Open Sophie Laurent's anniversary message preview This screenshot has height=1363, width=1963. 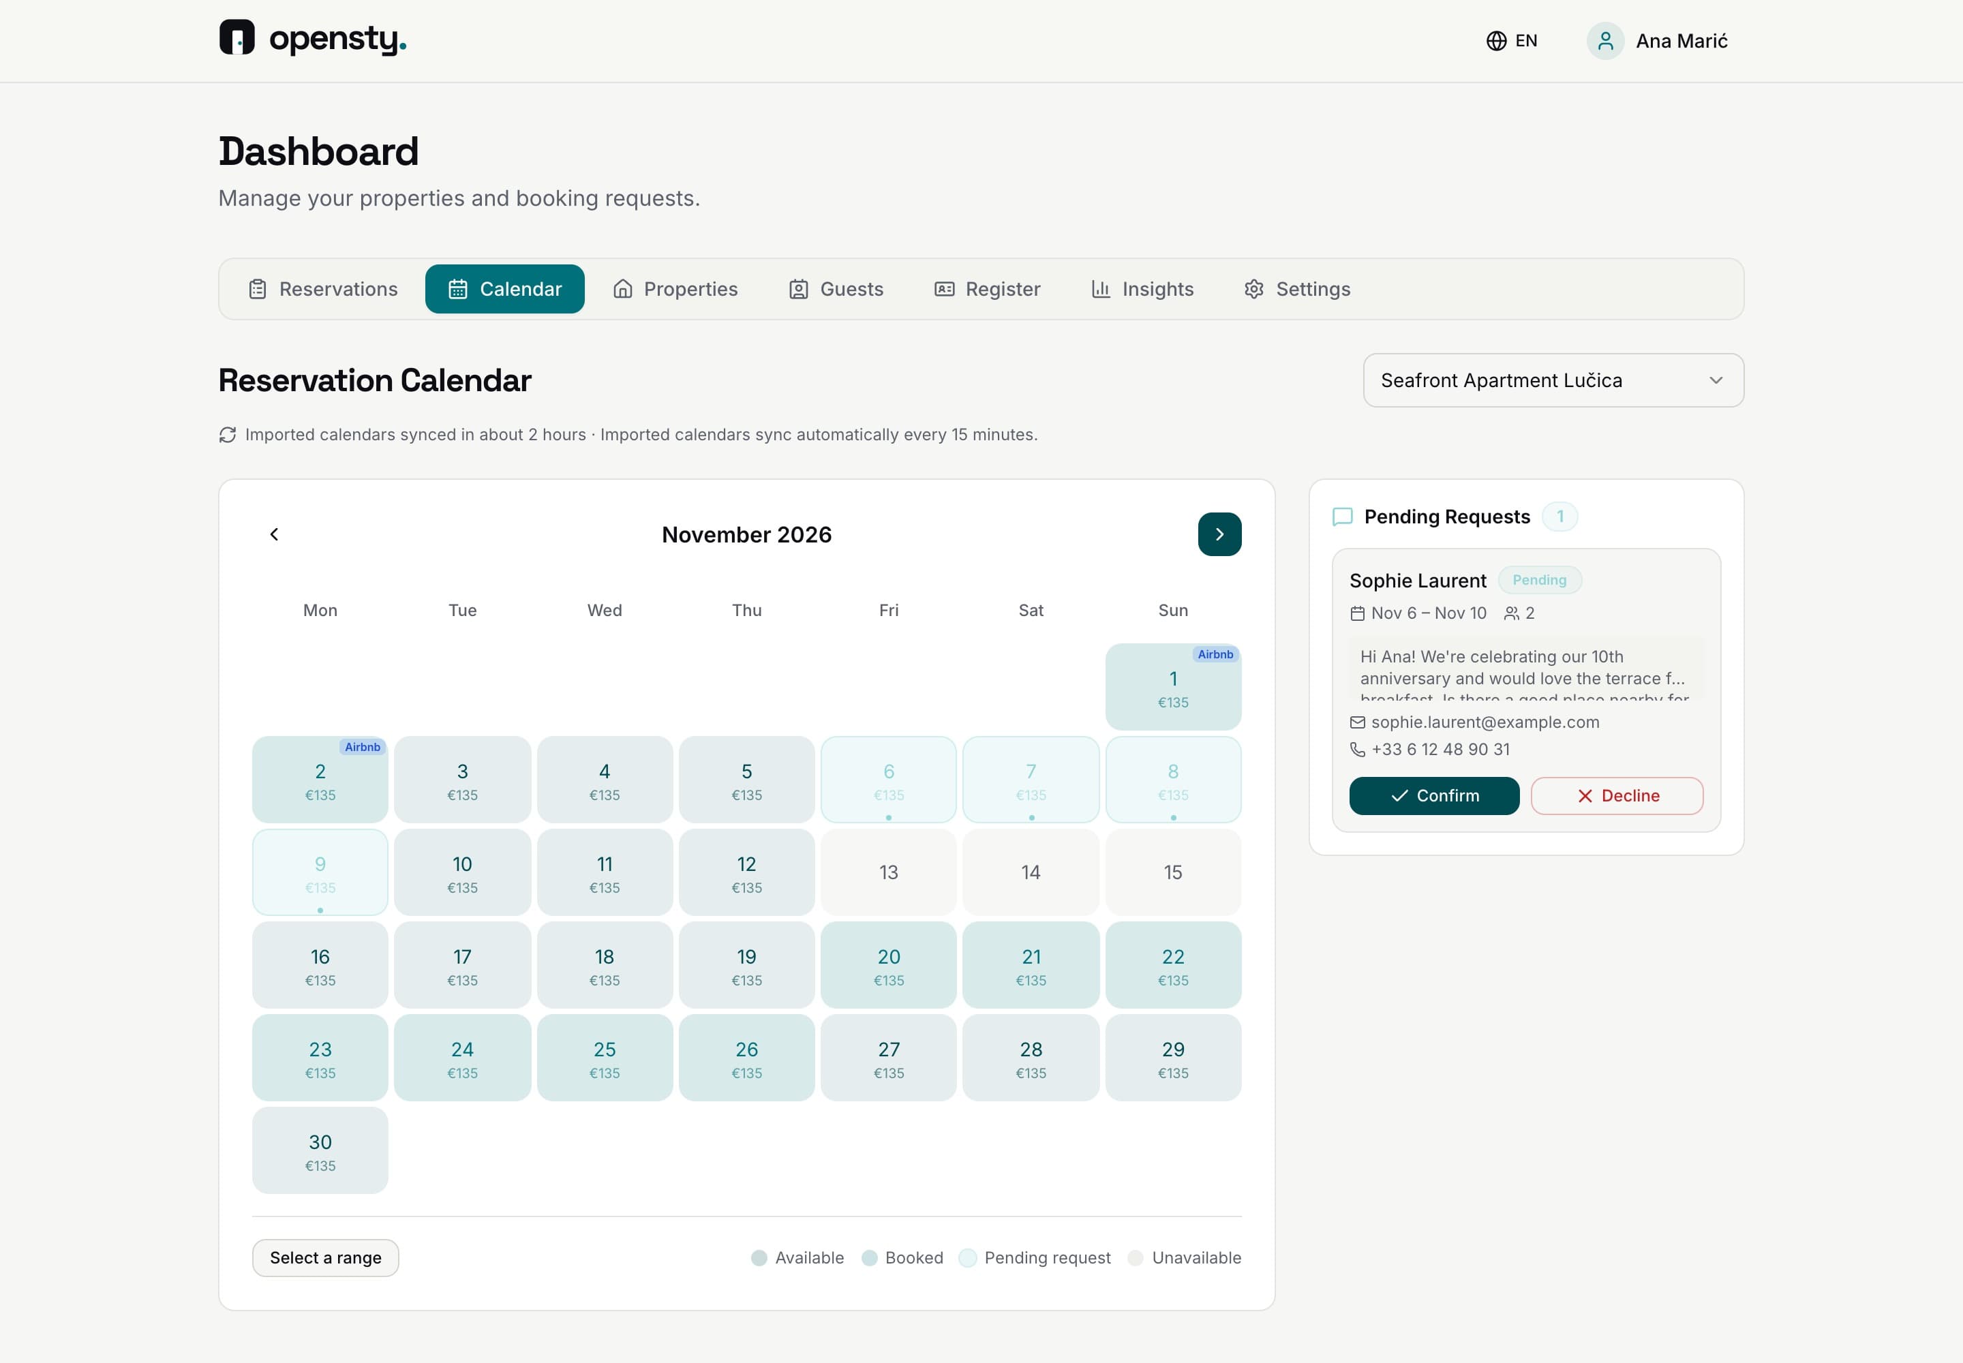tap(1527, 669)
